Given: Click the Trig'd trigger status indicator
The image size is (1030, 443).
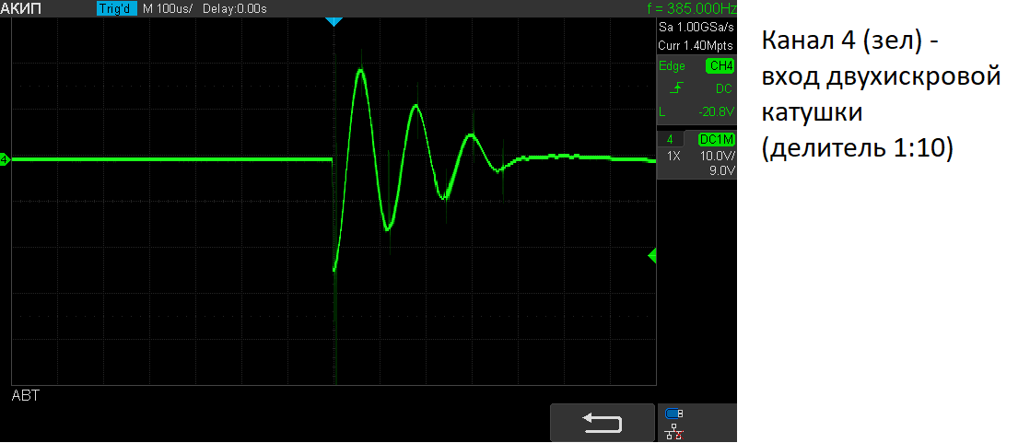Looking at the screenshot, I should [x=115, y=8].
